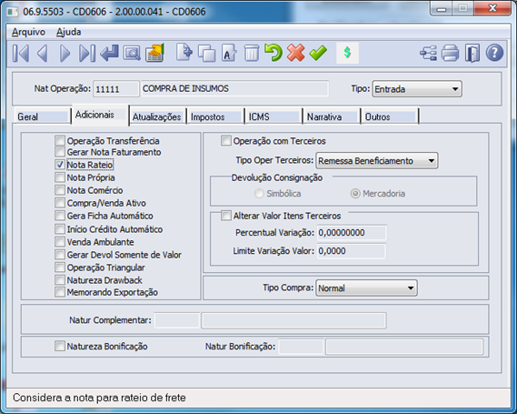Click Nat Operação code field 11111
This screenshot has height=414, width=517.
coord(115,89)
